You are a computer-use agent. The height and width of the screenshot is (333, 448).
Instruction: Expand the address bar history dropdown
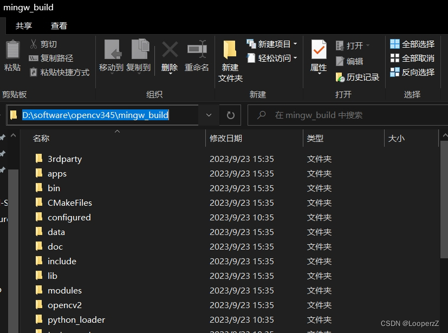point(209,115)
